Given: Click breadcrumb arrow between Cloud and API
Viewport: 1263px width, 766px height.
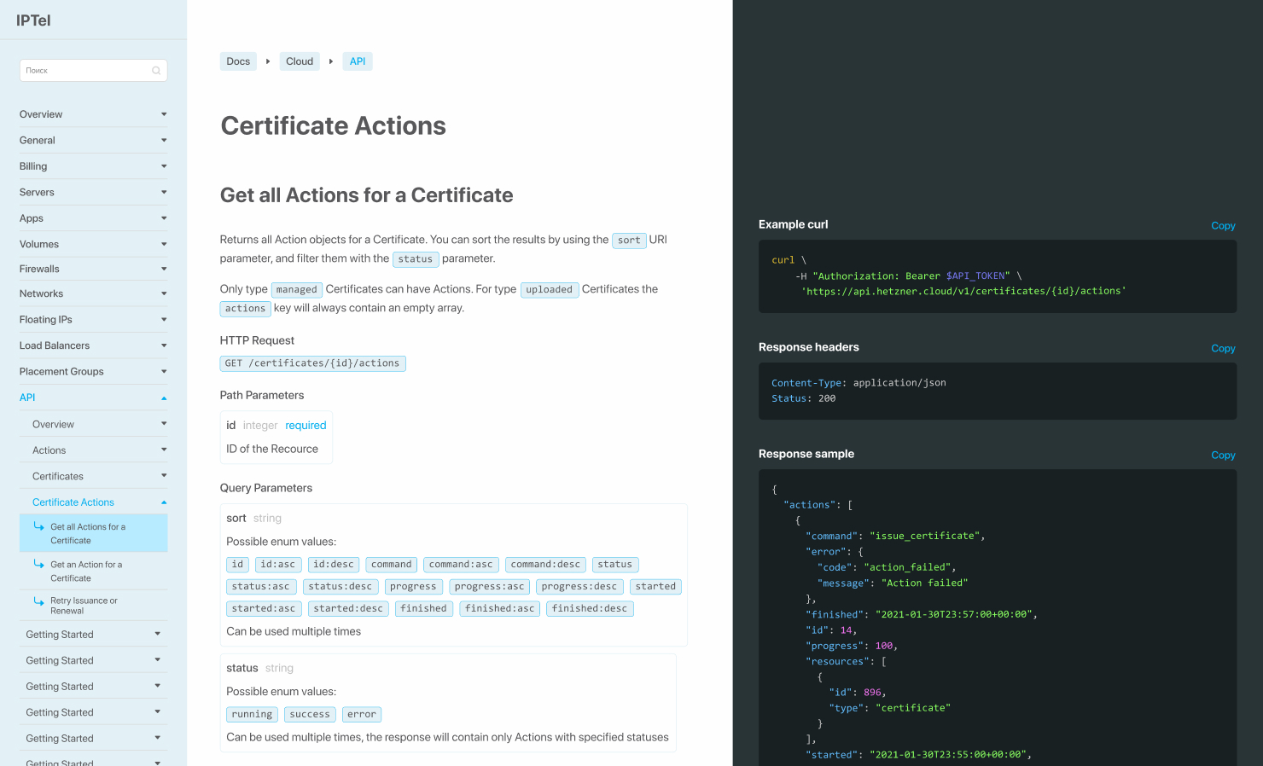Looking at the screenshot, I should coord(331,61).
